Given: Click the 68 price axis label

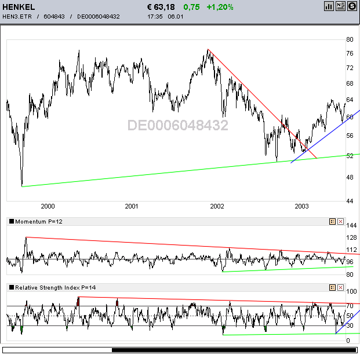Looking at the screenshot, I should click(x=350, y=83).
